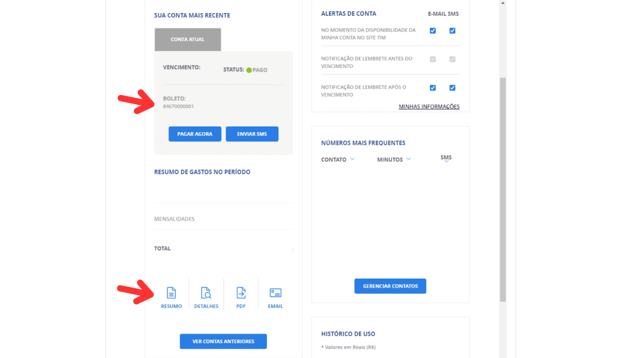Open the Minhas Informações link
This screenshot has height=358, width=637.
[429, 106]
